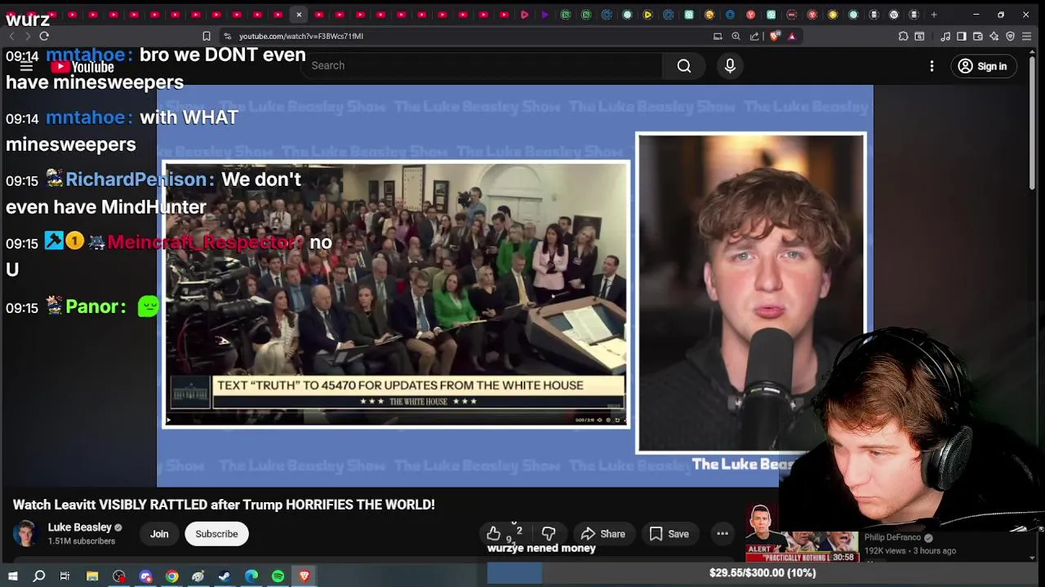Click the Sign in button
This screenshot has width=1045, height=587.
pyautogui.click(x=983, y=66)
